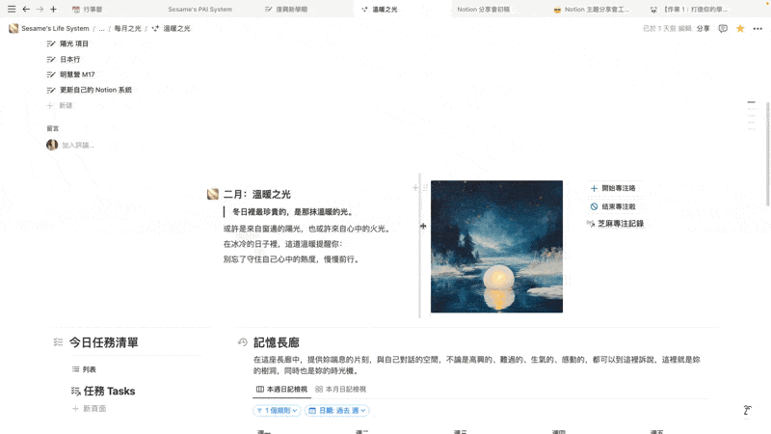Open the glowing moon lake image
Screen dimensions: 771x434
(496, 246)
